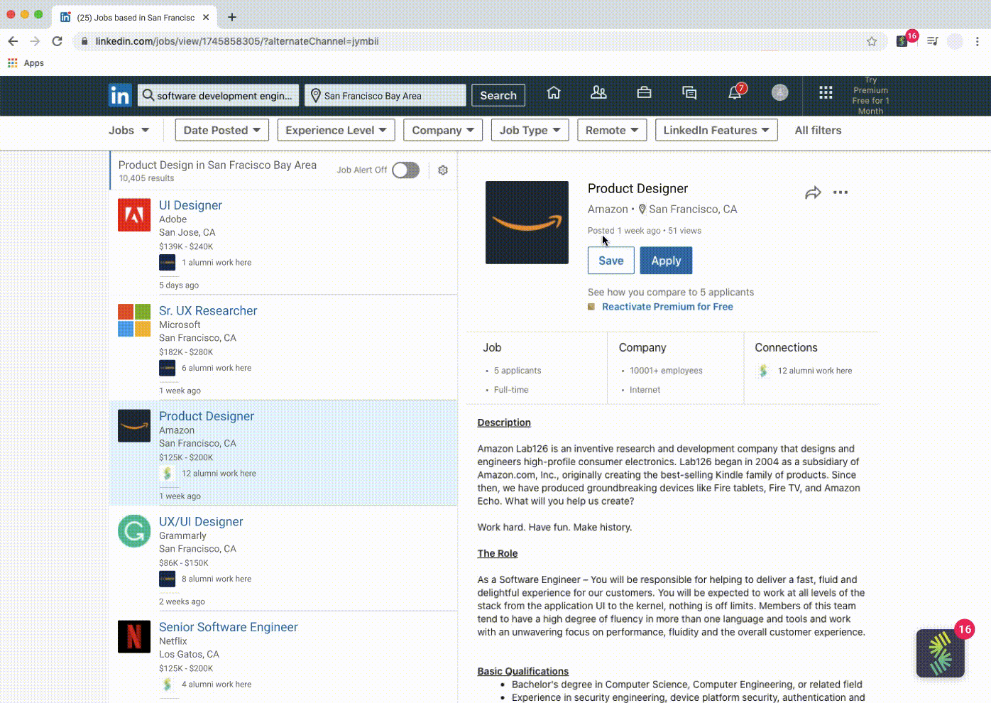Click Adobe's $139K - $240K salary text
Viewport: 991px width, 703px height.
(186, 246)
